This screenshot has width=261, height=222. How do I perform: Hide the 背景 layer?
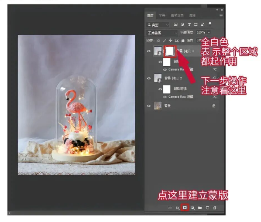click(149, 106)
